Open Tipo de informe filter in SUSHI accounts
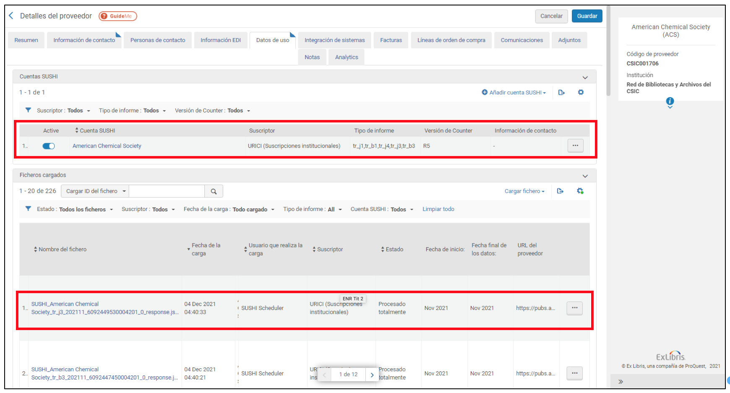The height and width of the screenshot is (393, 730). coord(132,111)
